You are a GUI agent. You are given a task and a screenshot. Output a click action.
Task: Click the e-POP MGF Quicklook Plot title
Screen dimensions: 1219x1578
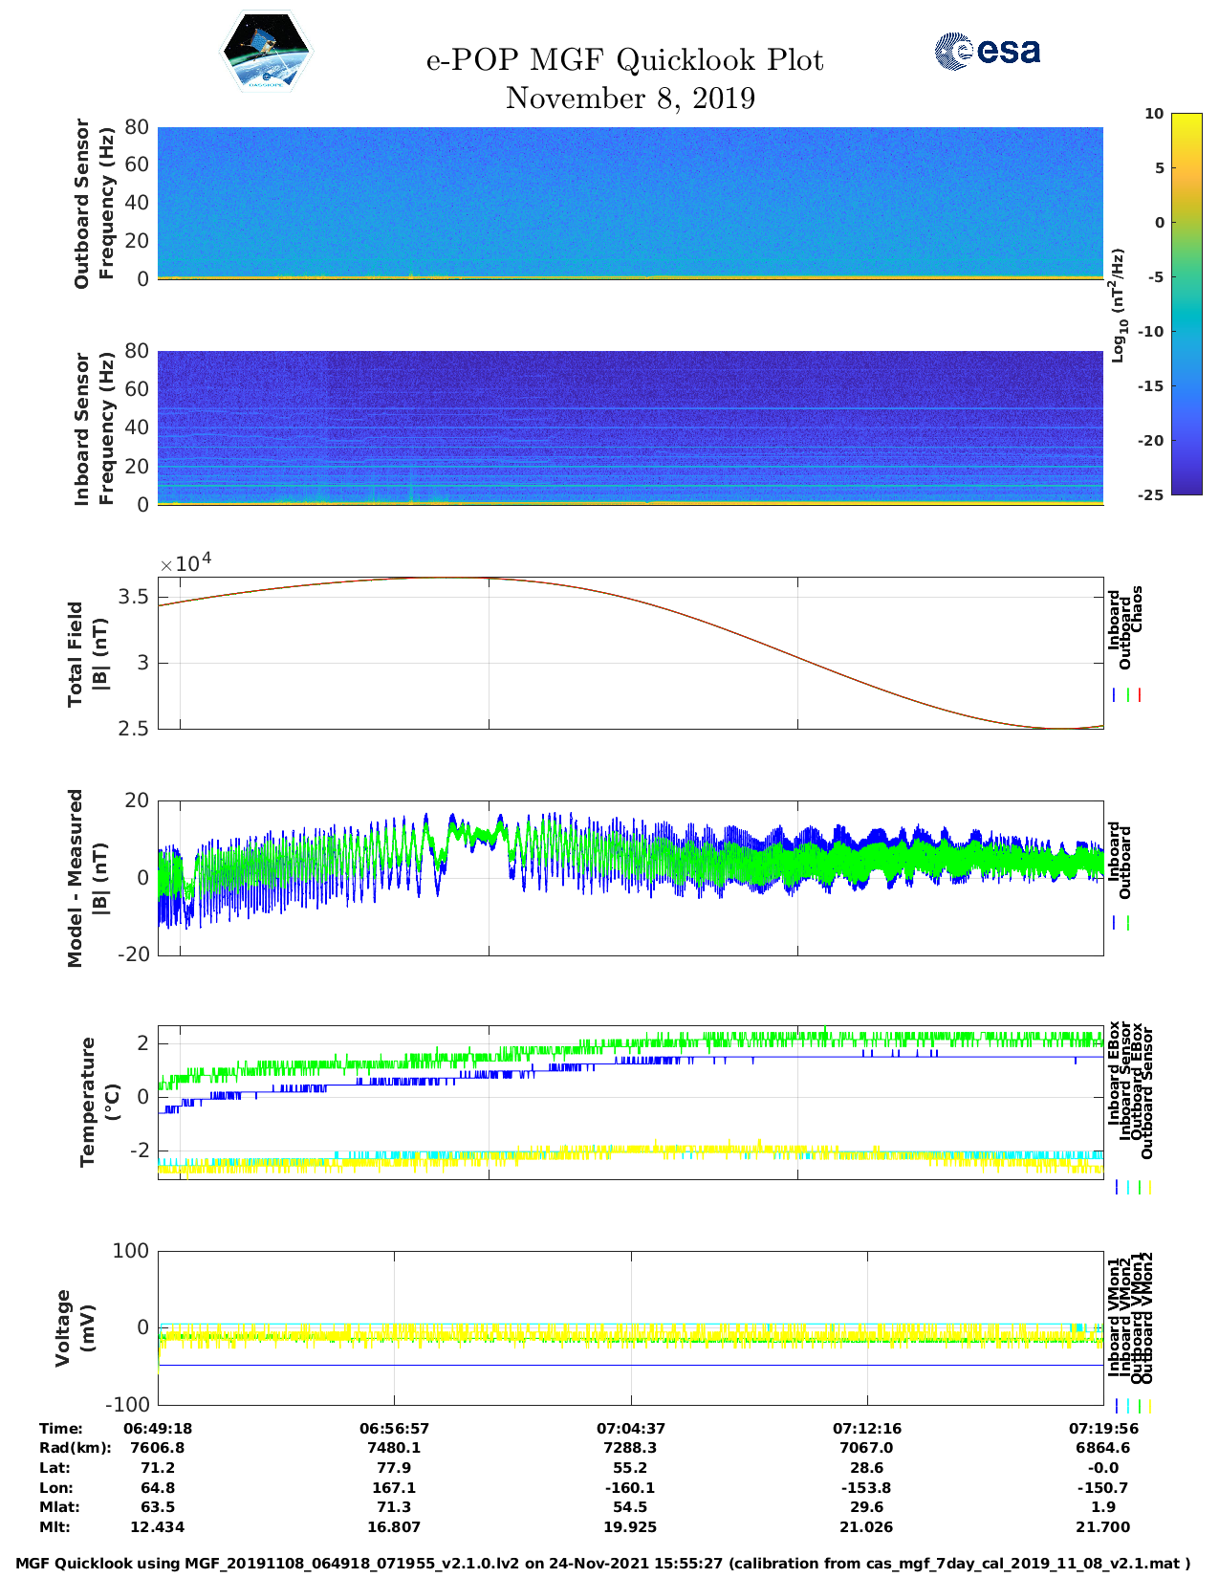pyautogui.click(x=624, y=60)
